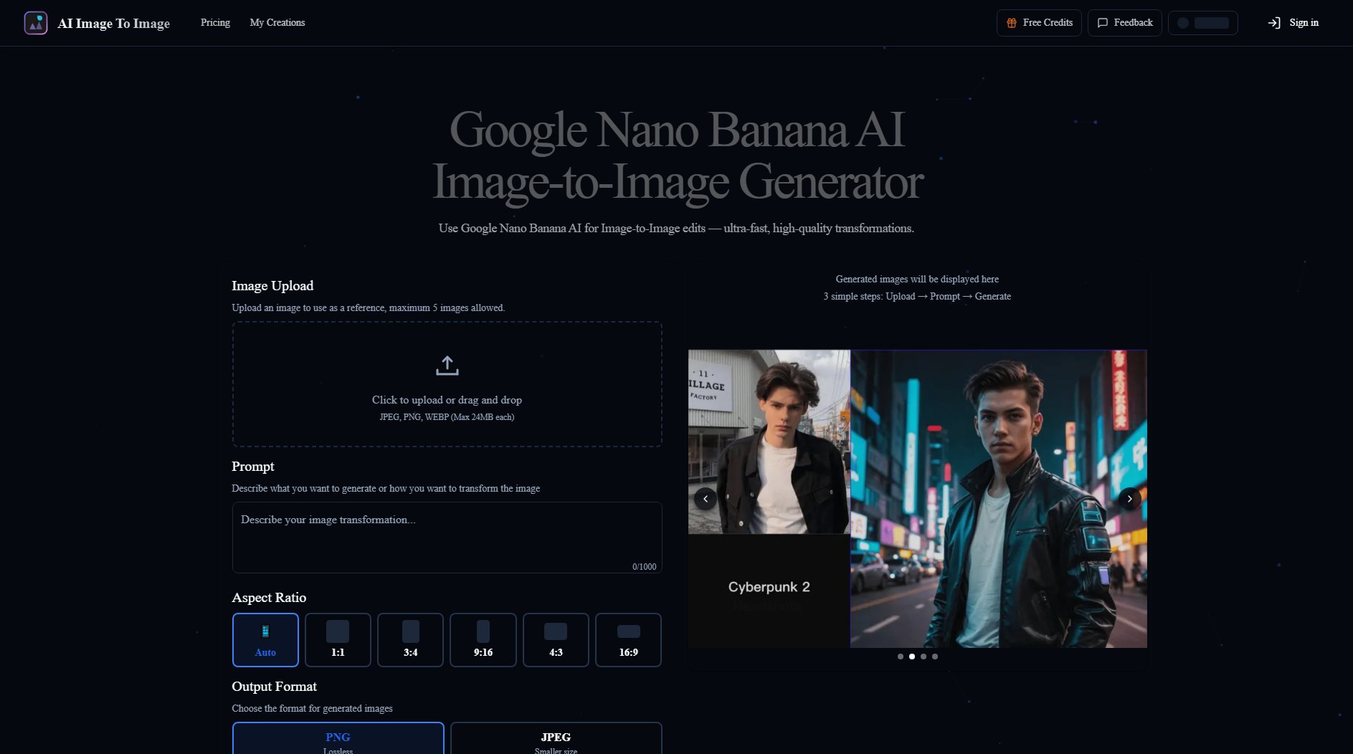Show previous carousel example
This screenshot has height=754, width=1353.
pos(706,499)
